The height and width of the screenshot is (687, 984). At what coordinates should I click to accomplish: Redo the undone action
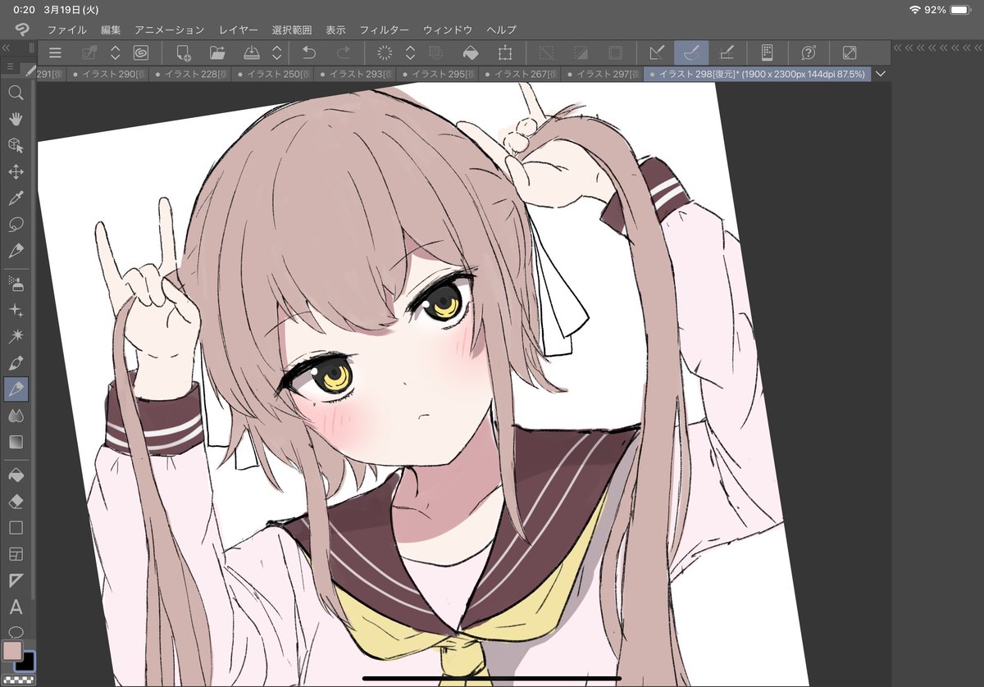pos(343,53)
